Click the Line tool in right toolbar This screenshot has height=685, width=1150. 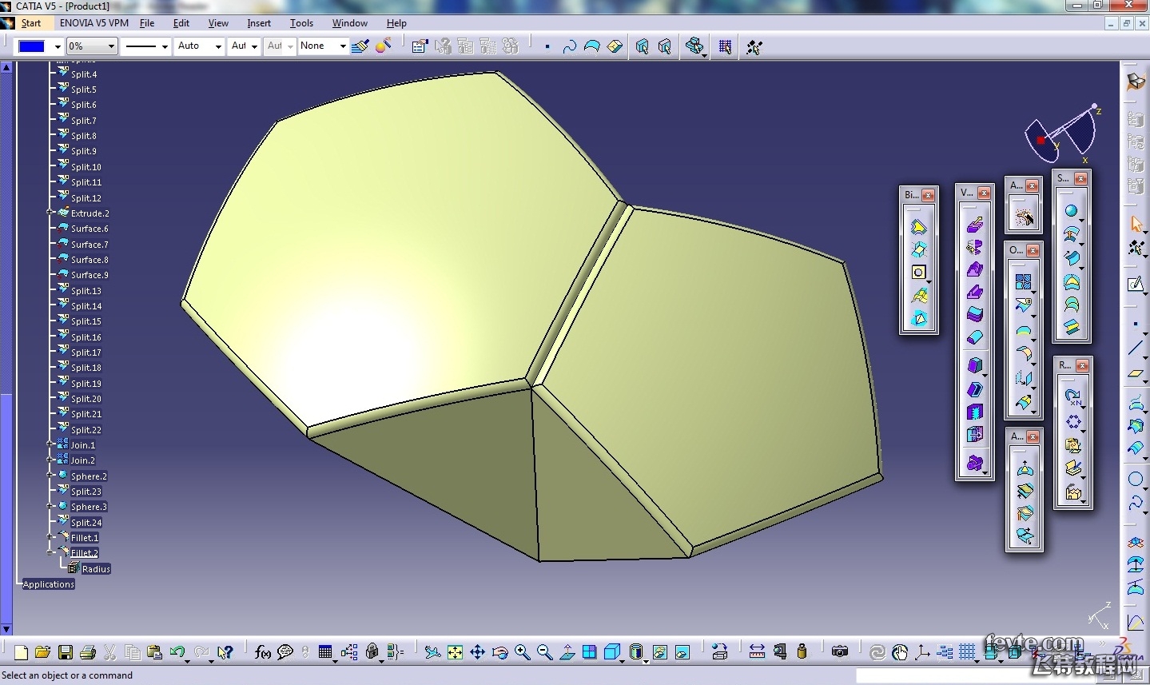click(1136, 348)
